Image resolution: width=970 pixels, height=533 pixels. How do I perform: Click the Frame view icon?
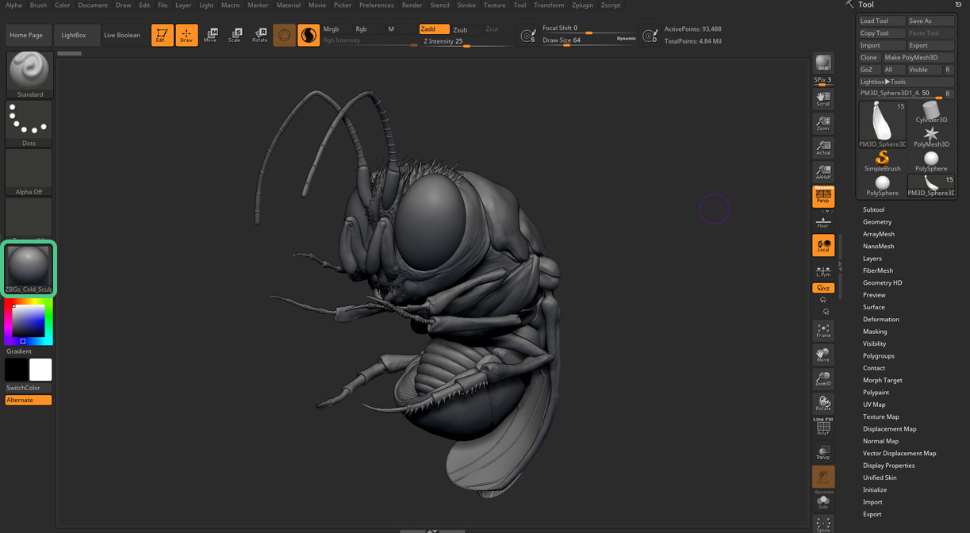click(823, 331)
